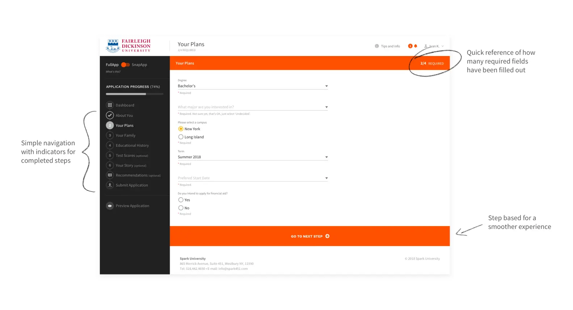The height and width of the screenshot is (310, 573).
Task: Click the Your Plans orange bar title
Action: [185, 63]
